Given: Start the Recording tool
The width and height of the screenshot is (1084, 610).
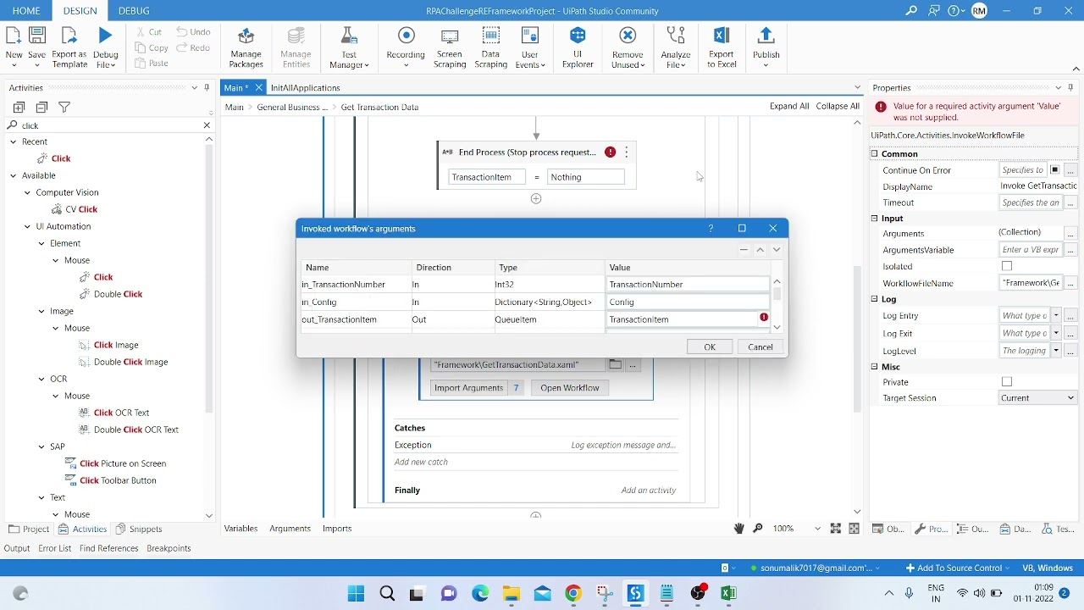Looking at the screenshot, I should click(406, 47).
